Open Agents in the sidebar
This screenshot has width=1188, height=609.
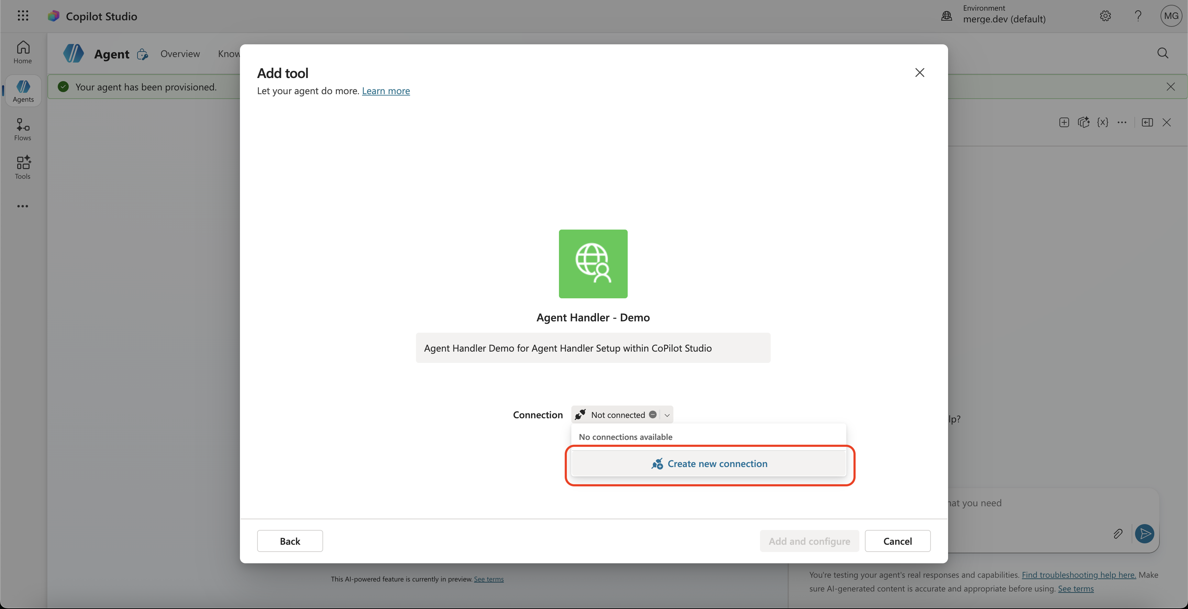click(23, 91)
